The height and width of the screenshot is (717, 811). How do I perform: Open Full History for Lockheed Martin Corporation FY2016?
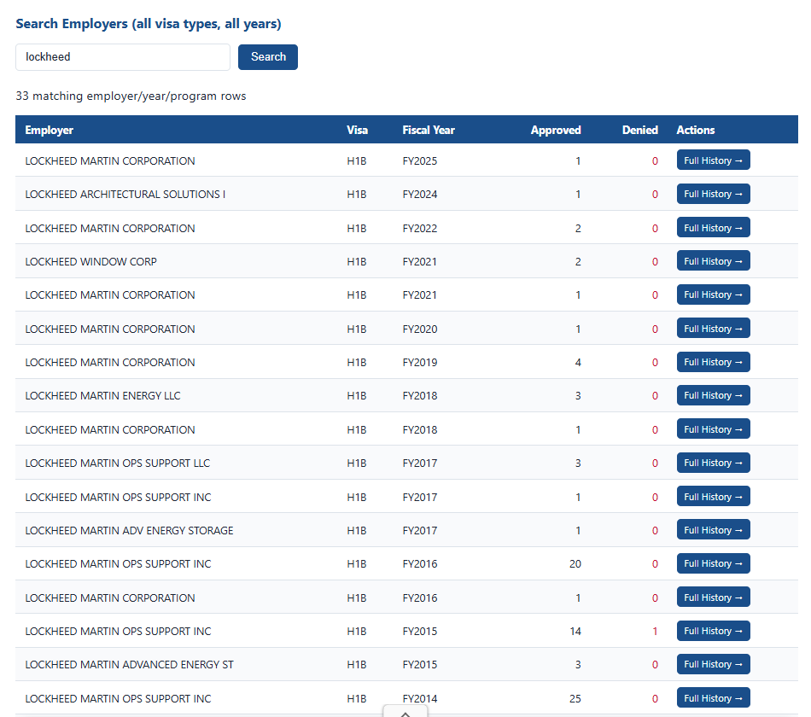coord(713,597)
